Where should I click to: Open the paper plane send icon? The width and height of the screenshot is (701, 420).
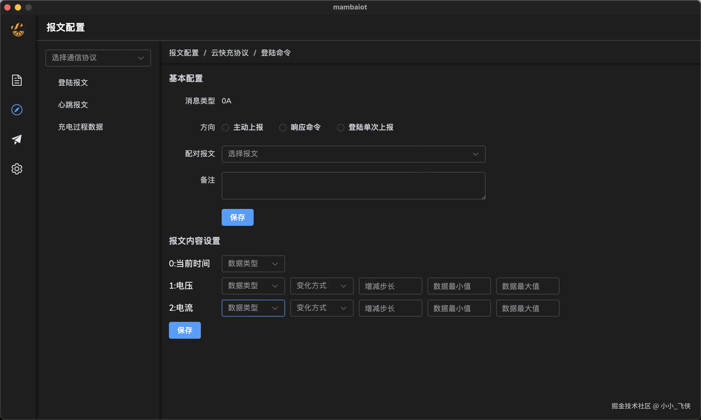[x=17, y=140]
